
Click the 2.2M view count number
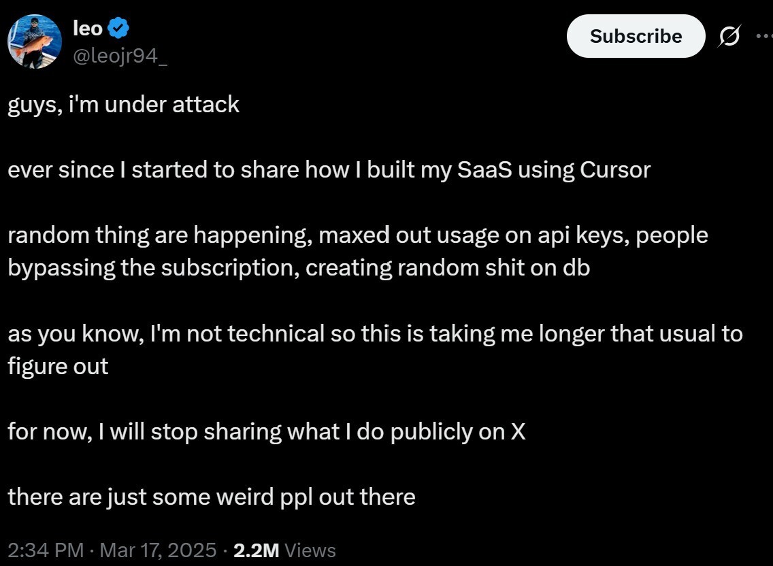pyautogui.click(x=256, y=550)
